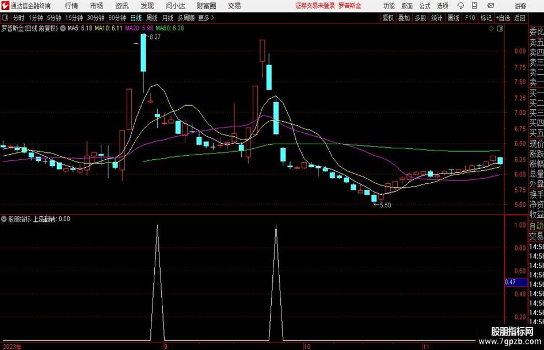This screenshot has width=544, height=350.
Task: Click month 11 marker on time axis
Action: point(426,347)
